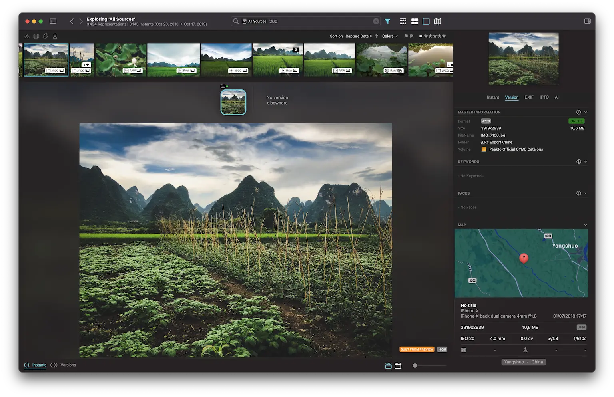This screenshot has height=397, width=614.
Task: Click the 'All Sources' search scope token
Action: point(254,21)
